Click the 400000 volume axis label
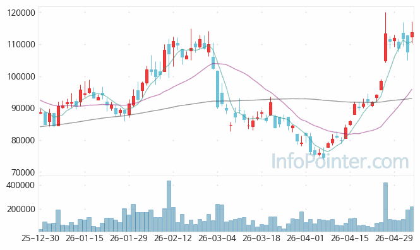The height and width of the screenshot is (250, 420). (x=20, y=185)
